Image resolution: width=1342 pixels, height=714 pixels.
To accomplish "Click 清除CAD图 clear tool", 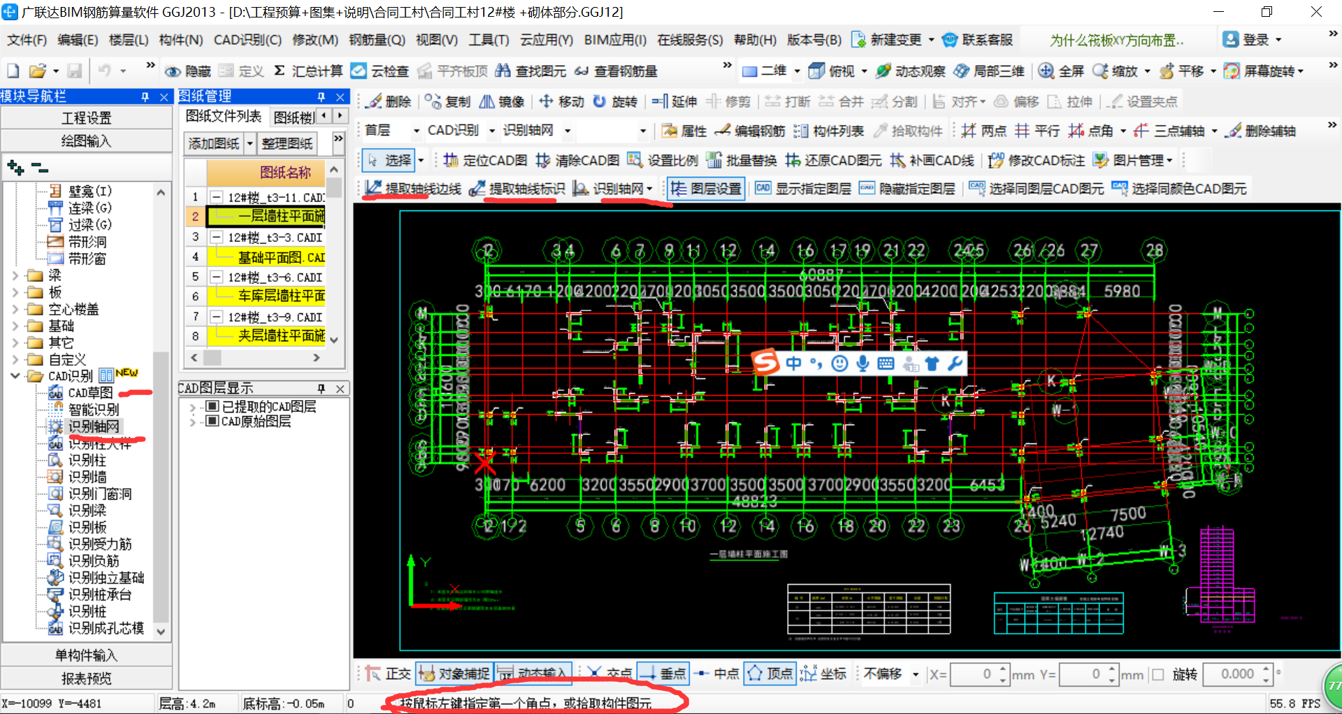I will coord(577,160).
